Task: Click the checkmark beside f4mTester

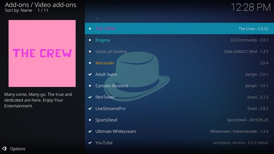Action: pyautogui.click(x=90, y=97)
